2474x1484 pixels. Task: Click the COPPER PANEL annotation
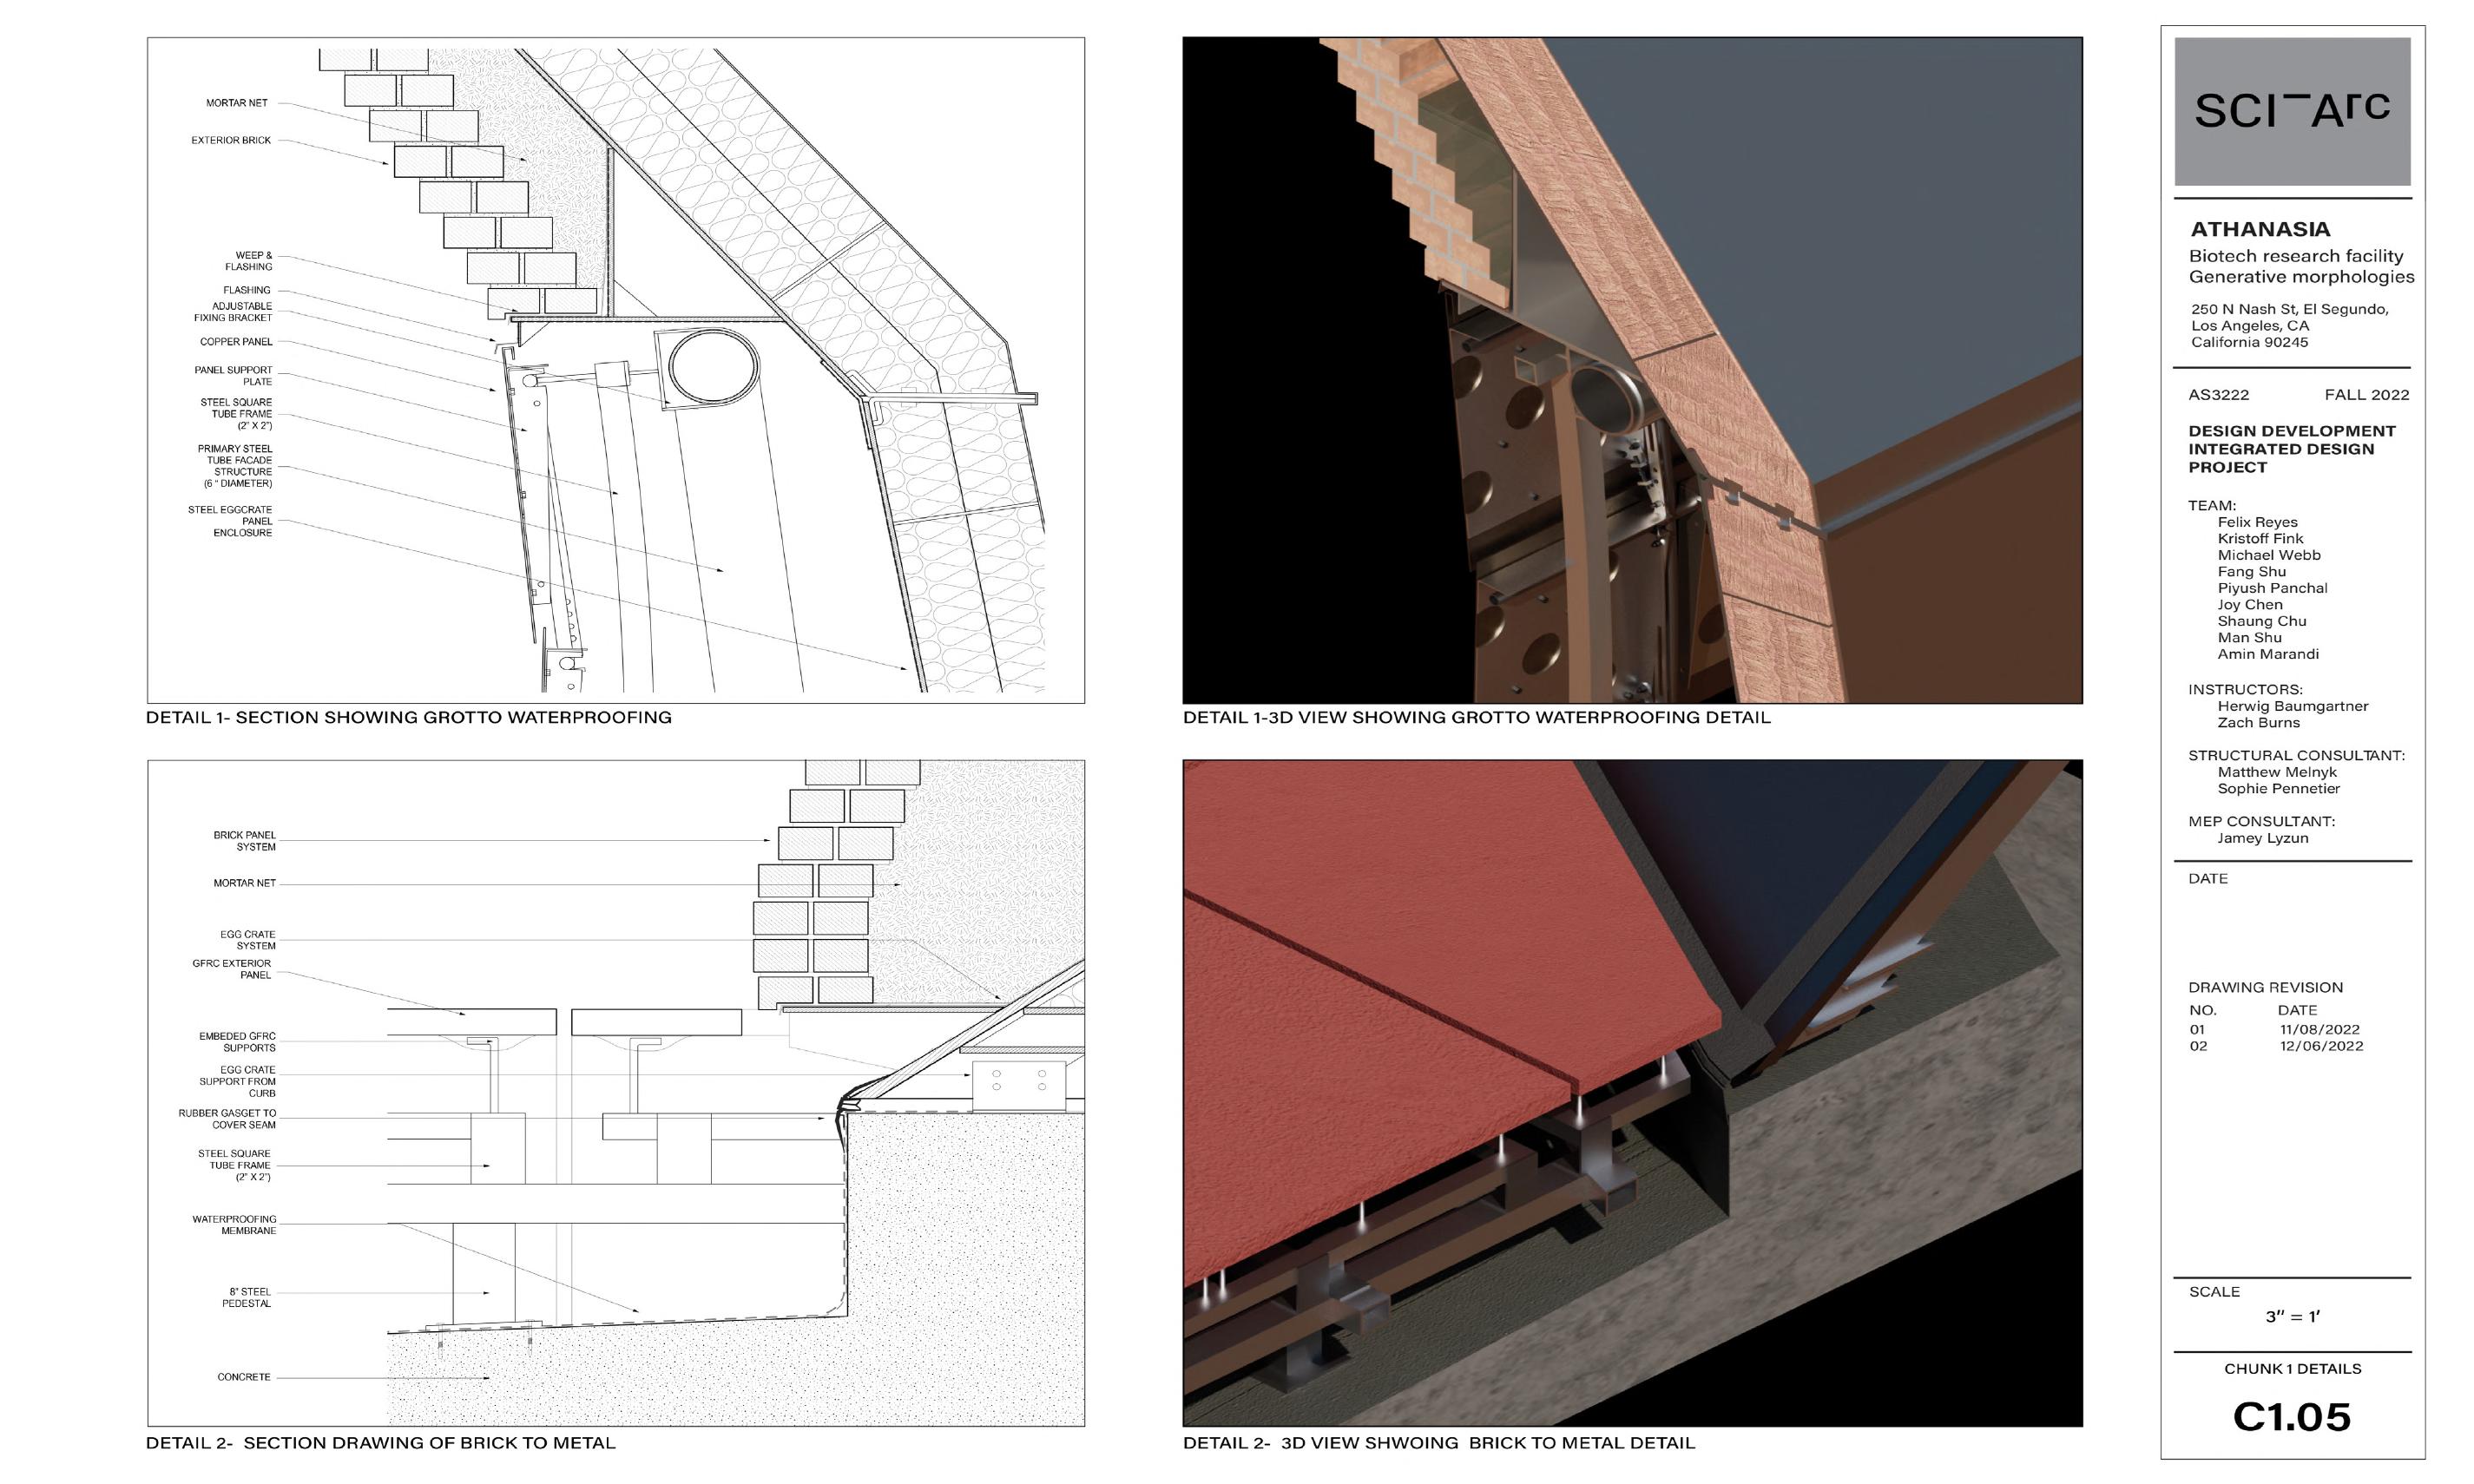point(235,342)
